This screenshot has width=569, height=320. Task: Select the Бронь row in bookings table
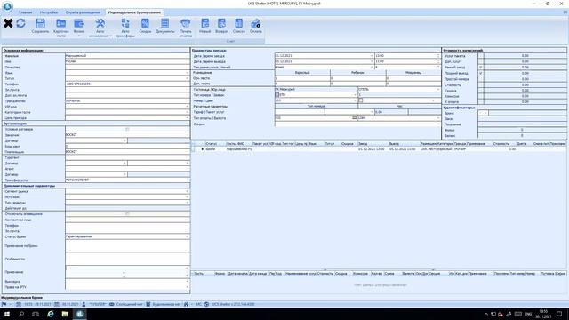tap(378, 149)
